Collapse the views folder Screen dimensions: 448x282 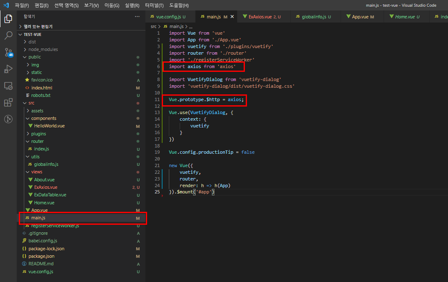coord(81,172)
